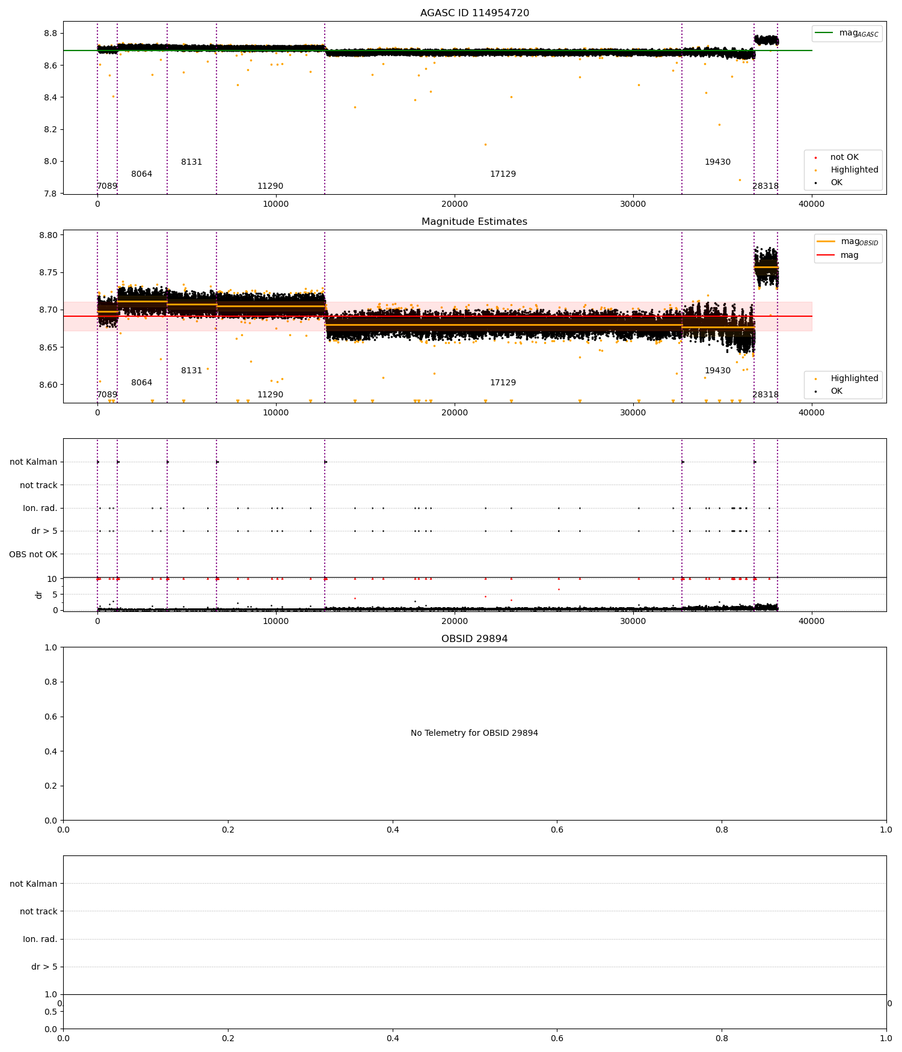Image resolution: width=902 pixels, height=1052 pixels.
Task: Click the red 'mag' legend entry
Action: (x=838, y=255)
